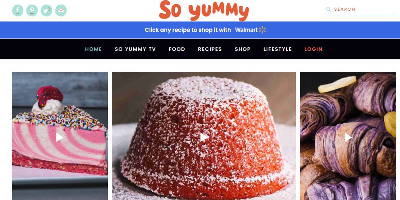Open the Facebook social icon
Screen dimensions: 400x200
pyautogui.click(x=18, y=10)
